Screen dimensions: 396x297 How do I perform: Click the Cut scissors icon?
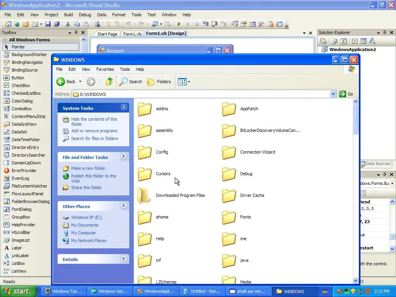68,24
